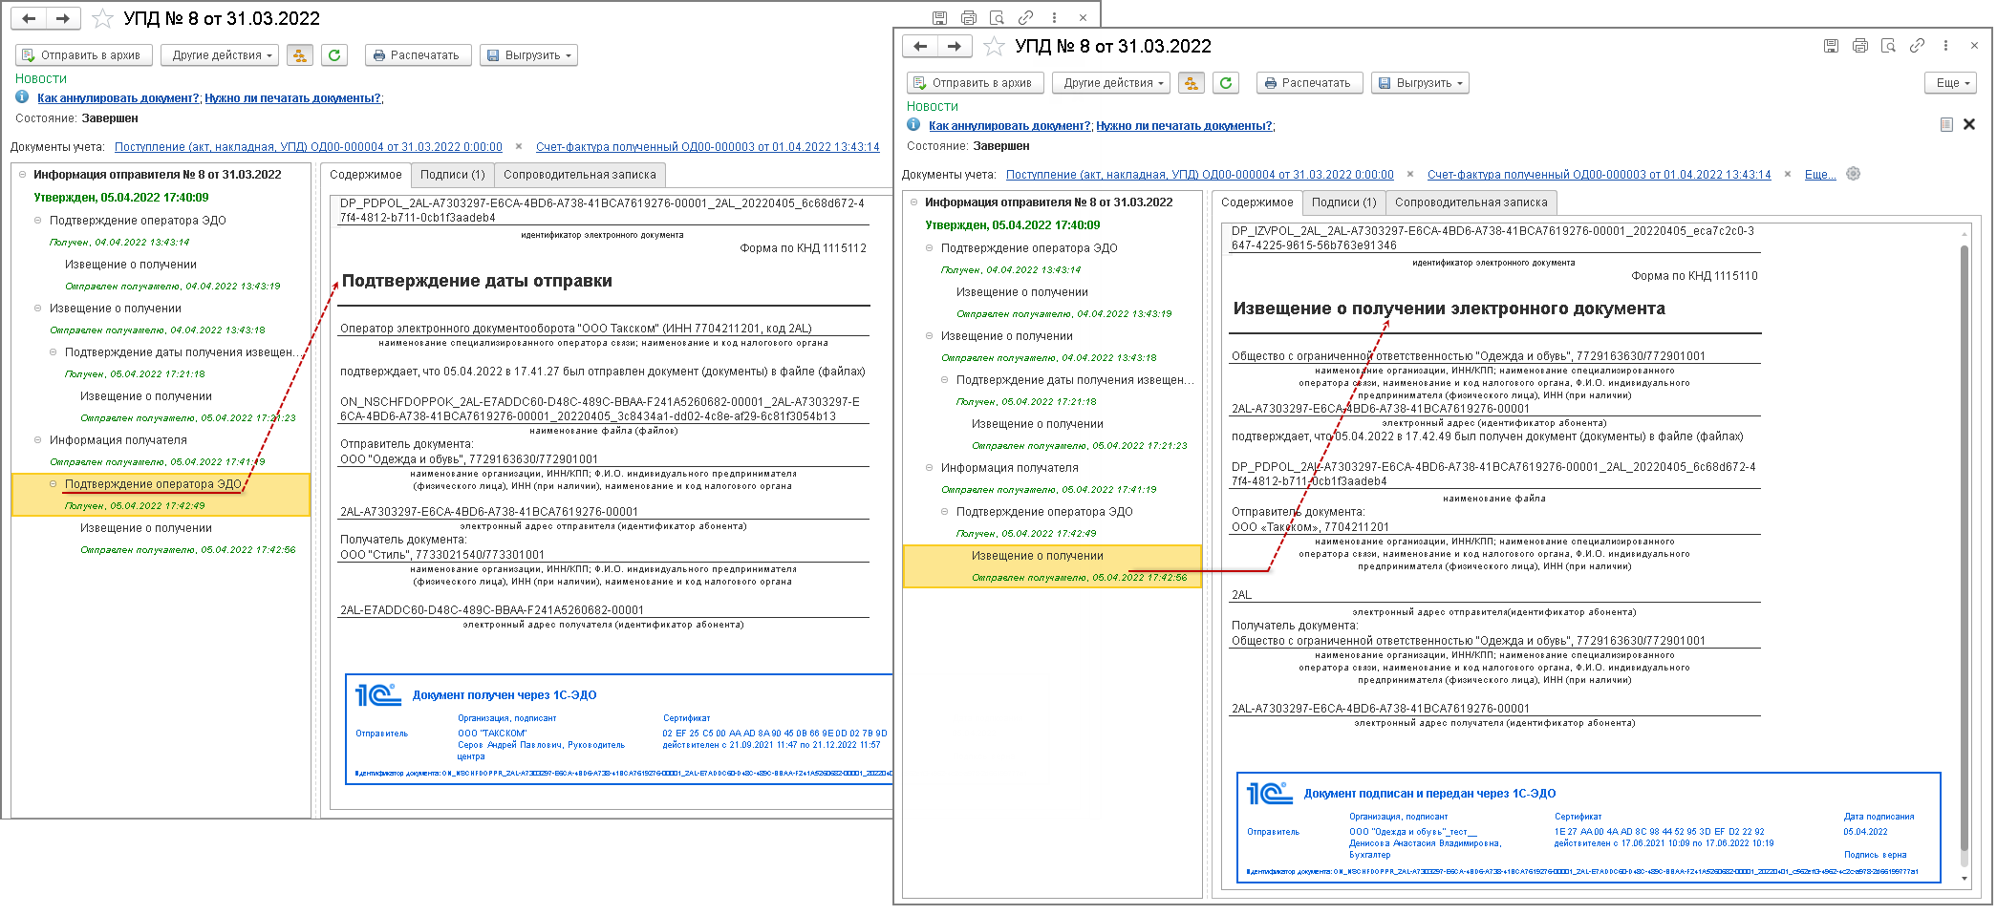
Task: Click info icon beside news links, front window
Action: (x=913, y=125)
